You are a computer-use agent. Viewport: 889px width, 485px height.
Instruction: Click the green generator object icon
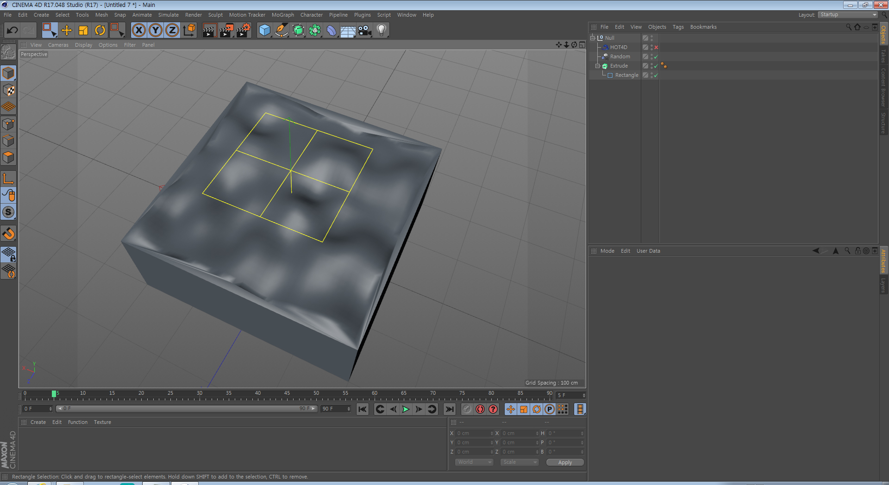coord(298,31)
